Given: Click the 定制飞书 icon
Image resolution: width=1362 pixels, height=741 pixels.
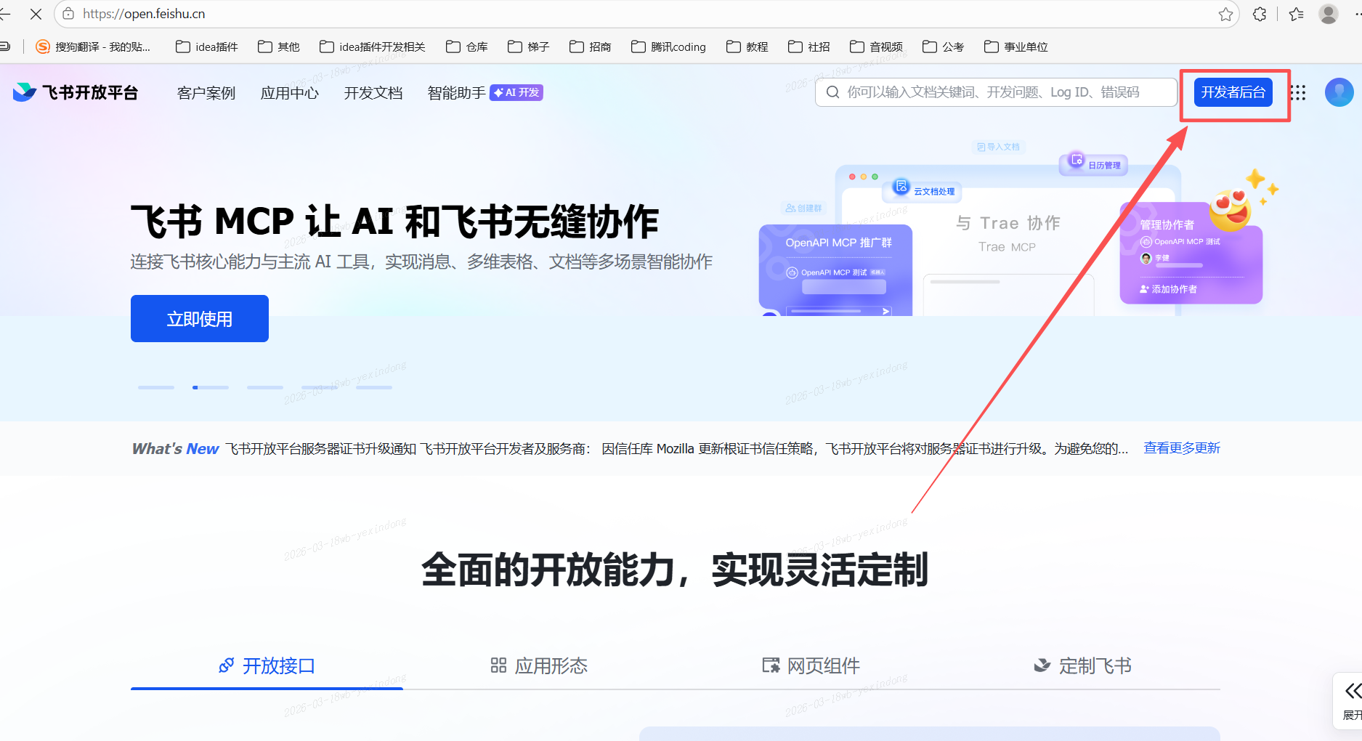Looking at the screenshot, I should coord(1042,665).
